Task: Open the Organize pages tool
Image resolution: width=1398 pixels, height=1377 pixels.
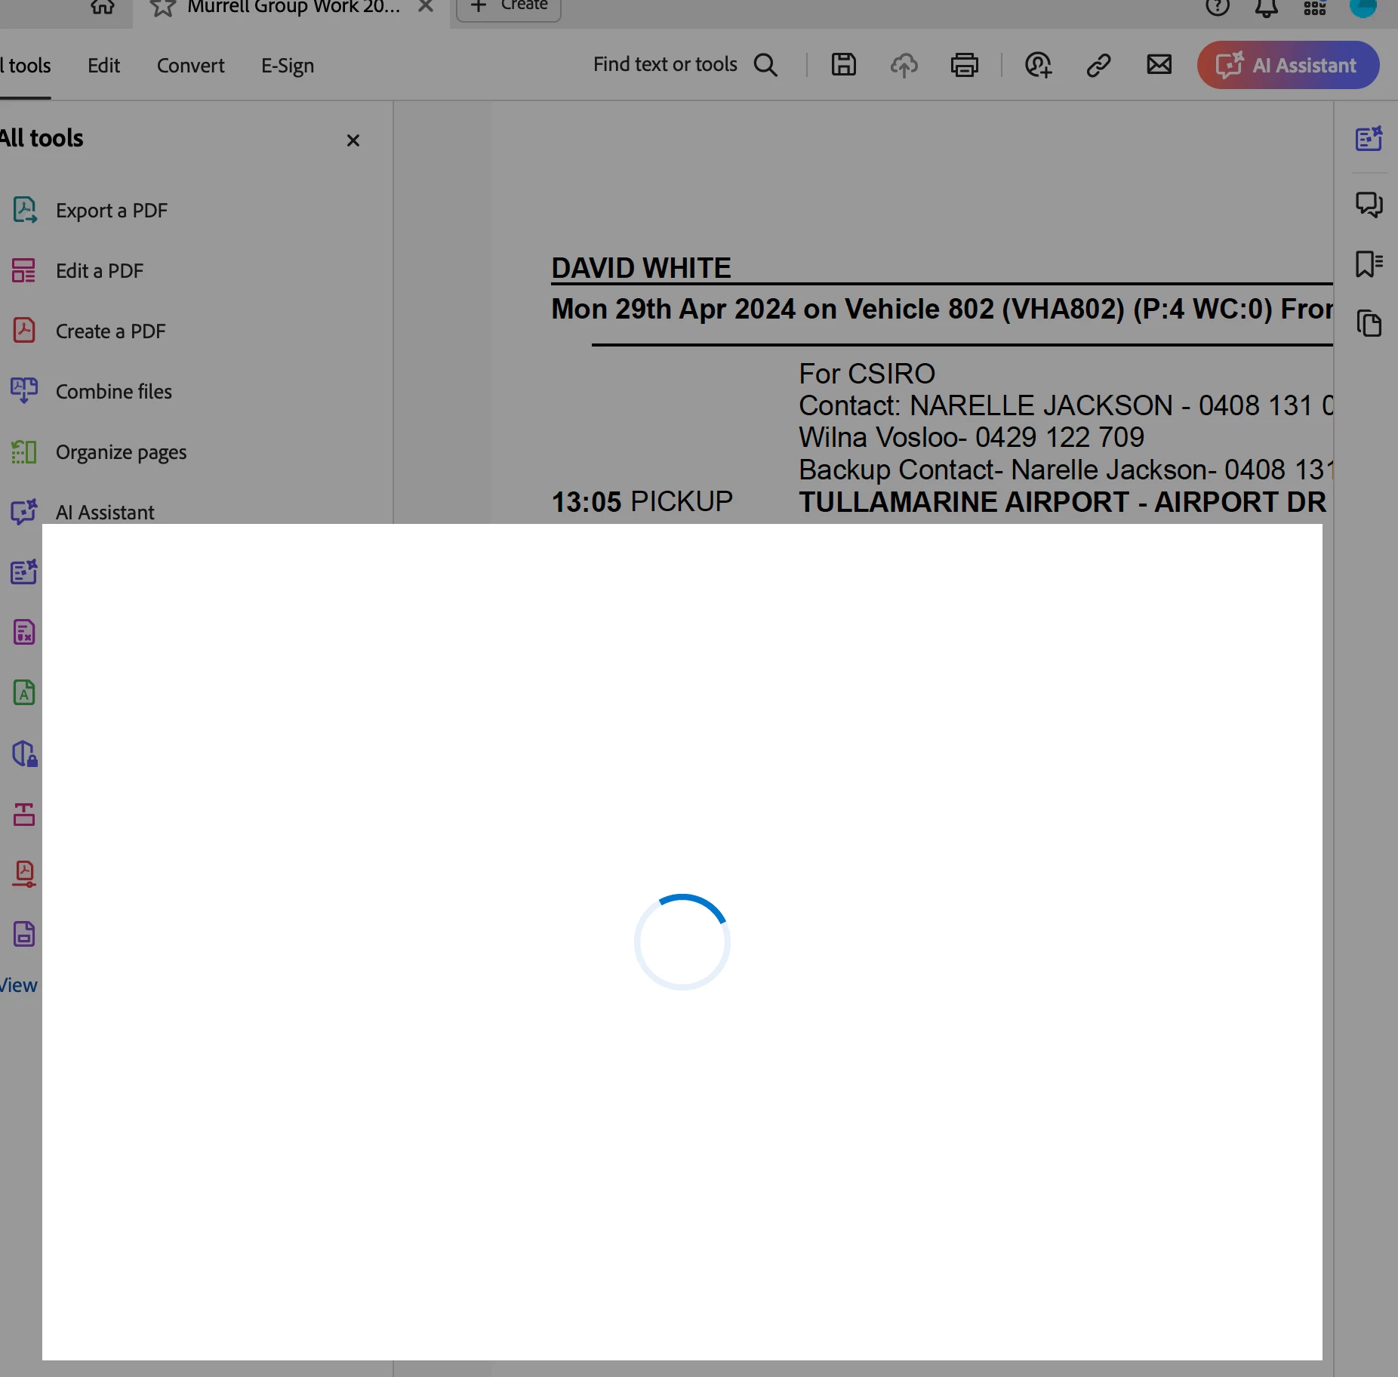Action: coord(122,452)
